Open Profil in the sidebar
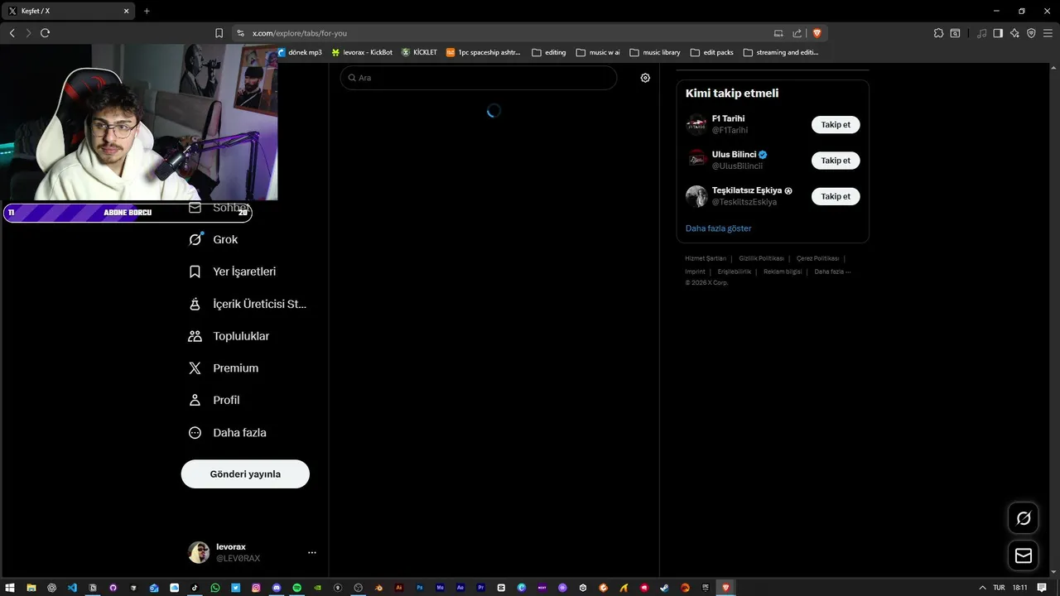 click(x=214, y=400)
